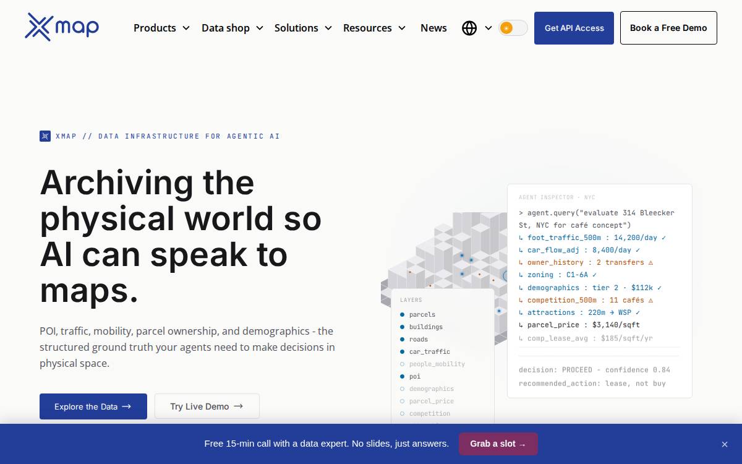Go to the News page
Screen dimensions: 742x464
(433, 28)
